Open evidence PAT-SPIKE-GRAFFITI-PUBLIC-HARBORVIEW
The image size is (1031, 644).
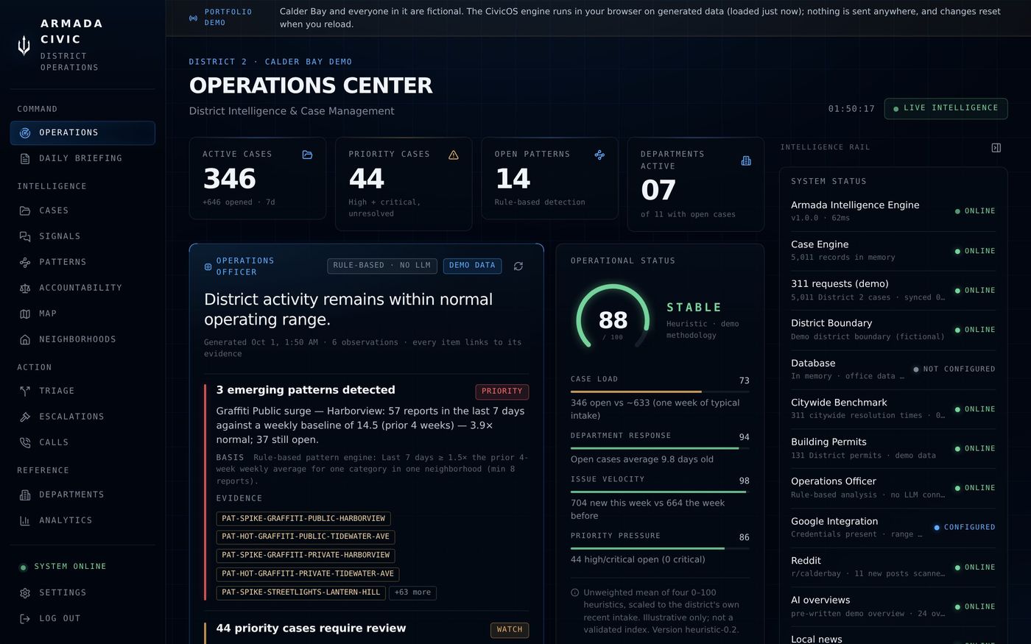(x=303, y=519)
